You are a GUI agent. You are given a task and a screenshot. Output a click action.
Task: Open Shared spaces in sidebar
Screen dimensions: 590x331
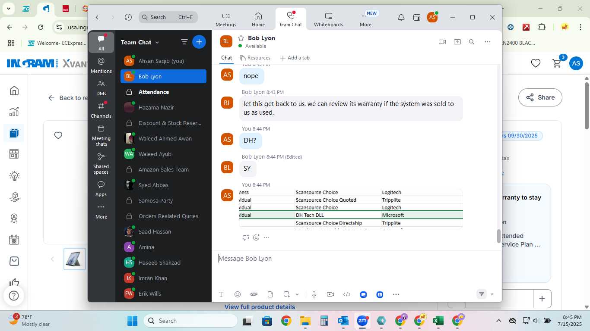click(101, 163)
